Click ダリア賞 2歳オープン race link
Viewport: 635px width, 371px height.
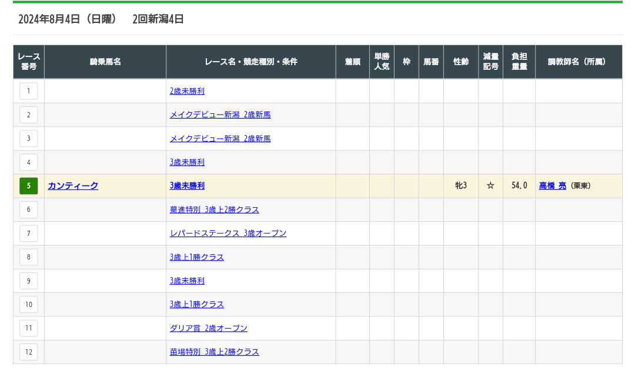coord(208,329)
